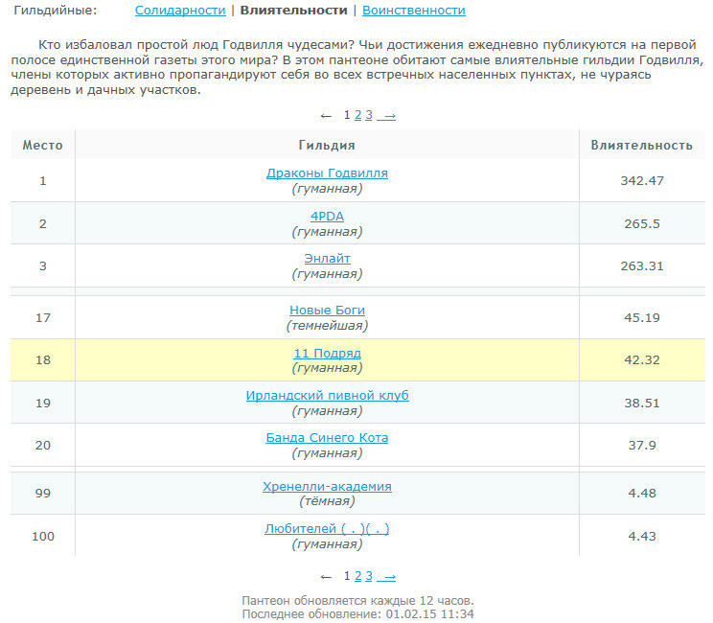Open the guild ranked at place 100
Screen dimensions: 713x623
pyautogui.click(x=327, y=529)
